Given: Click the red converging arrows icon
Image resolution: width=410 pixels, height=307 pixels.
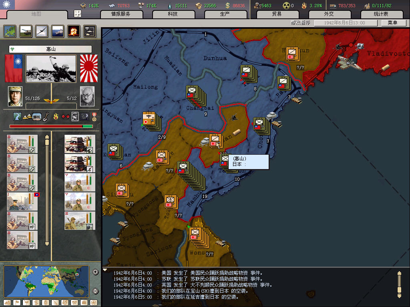Looking at the screenshot, I should [x=65, y=116].
